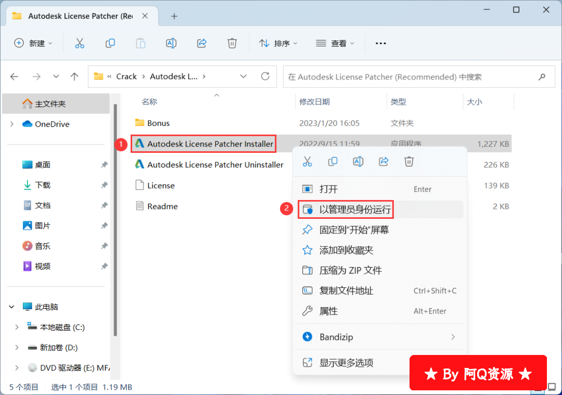The width and height of the screenshot is (562, 395).
Task: Open 桌面 in the navigation pane
Action: point(43,165)
